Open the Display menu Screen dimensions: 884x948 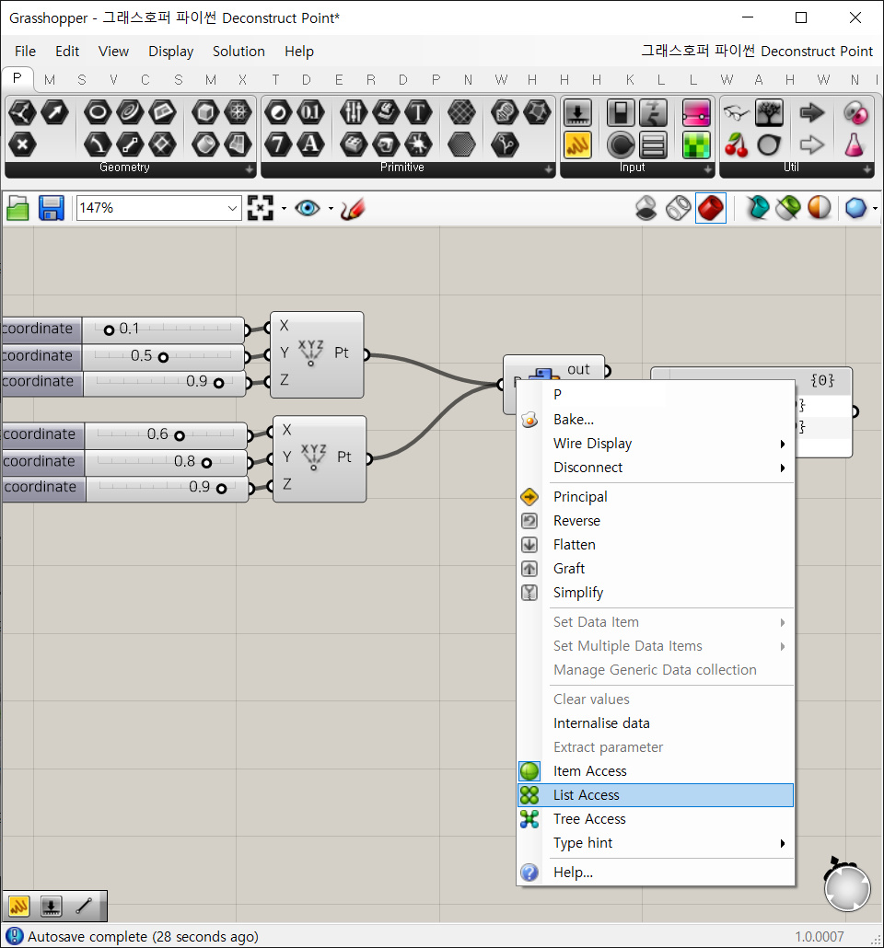click(170, 52)
